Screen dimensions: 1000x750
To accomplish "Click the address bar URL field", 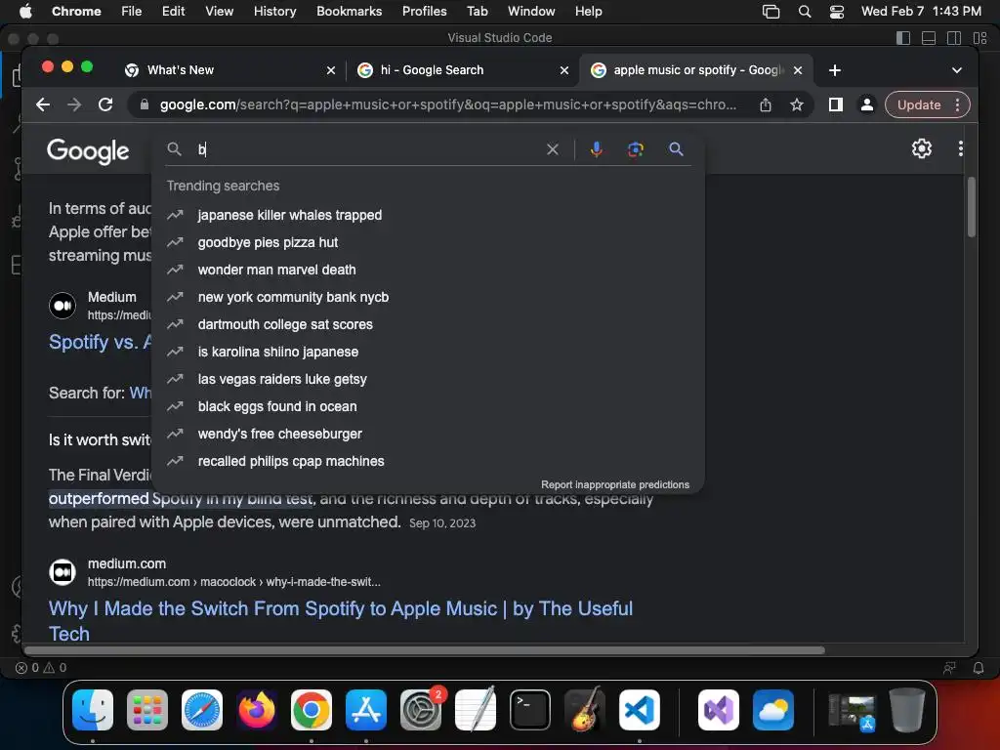I will (x=447, y=104).
